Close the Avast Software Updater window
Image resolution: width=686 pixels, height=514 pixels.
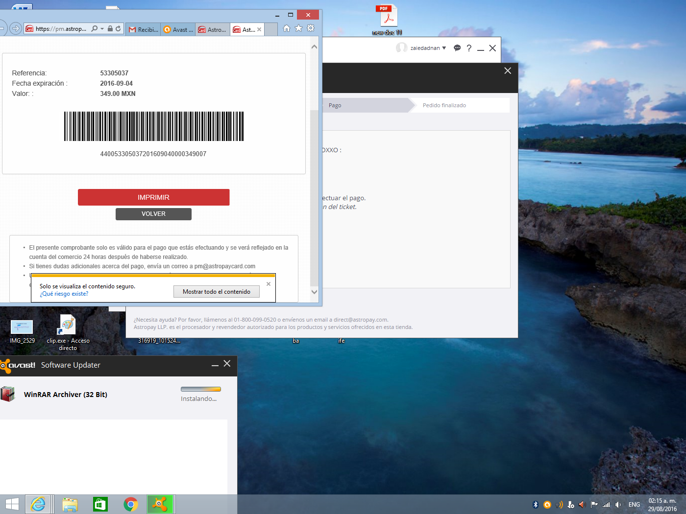point(227,364)
